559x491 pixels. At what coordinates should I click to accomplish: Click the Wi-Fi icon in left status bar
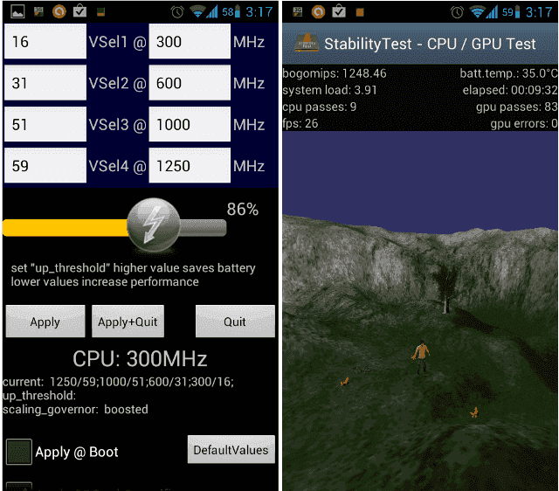click(x=197, y=11)
